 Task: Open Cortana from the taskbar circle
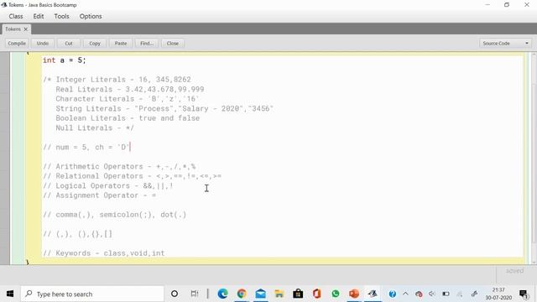coord(175,294)
